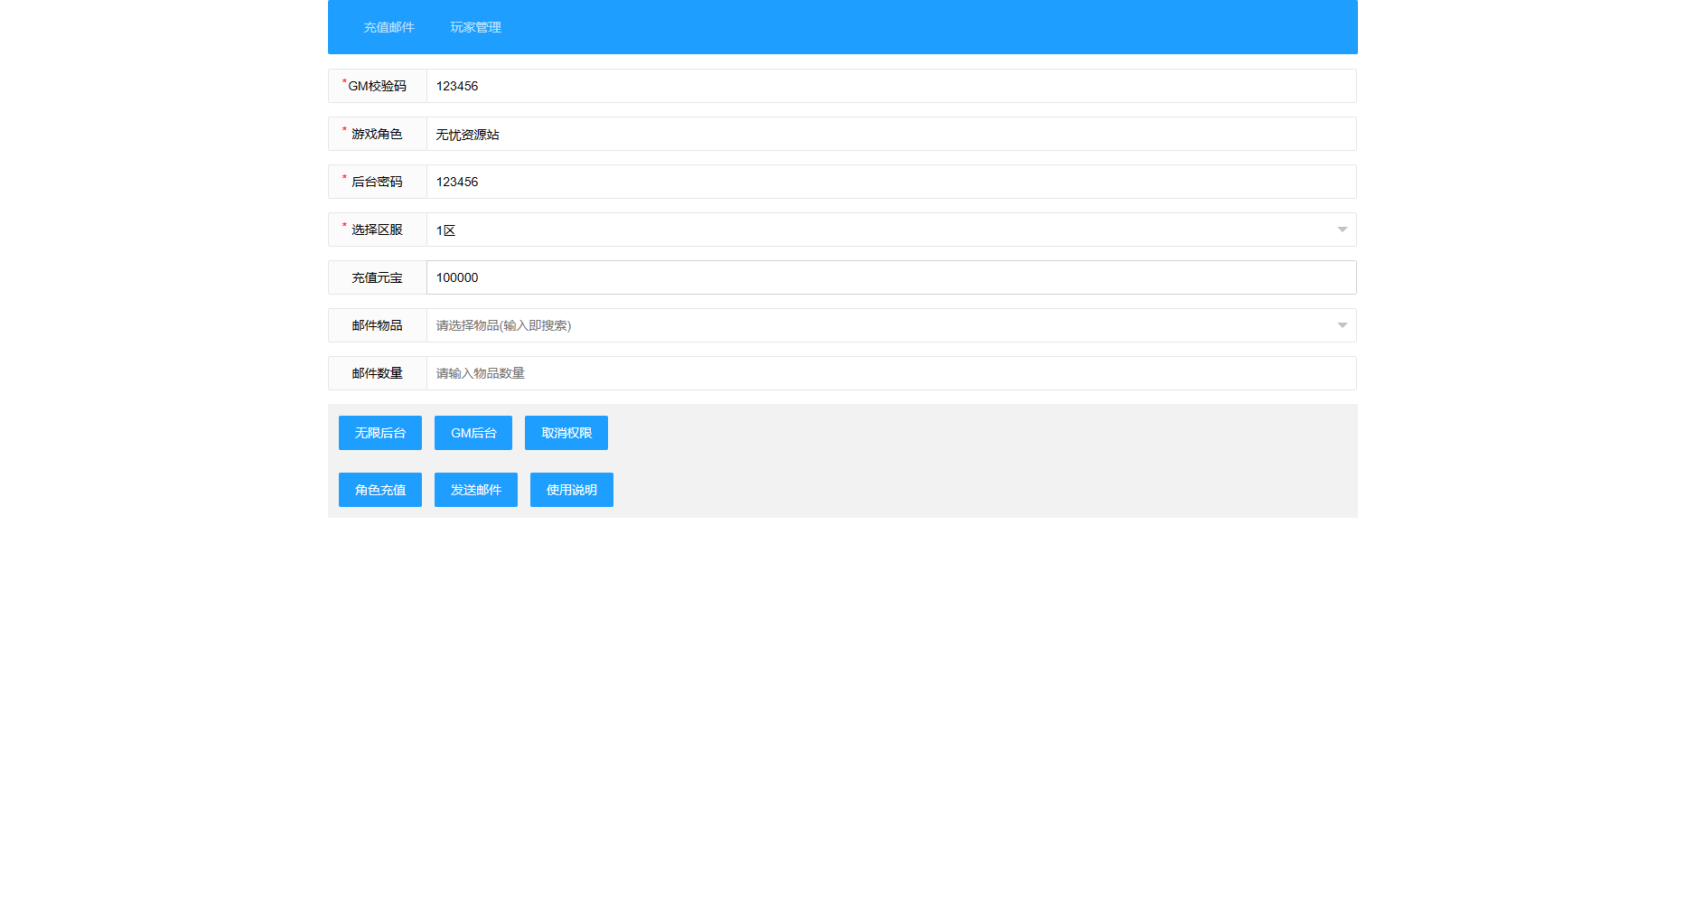Click the 取消权限 button
The height and width of the screenshot is (910, 1685).
point(566,433)
